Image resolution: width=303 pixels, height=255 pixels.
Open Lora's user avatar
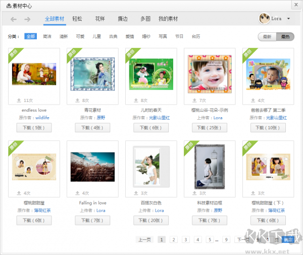(x=264, y=19)
